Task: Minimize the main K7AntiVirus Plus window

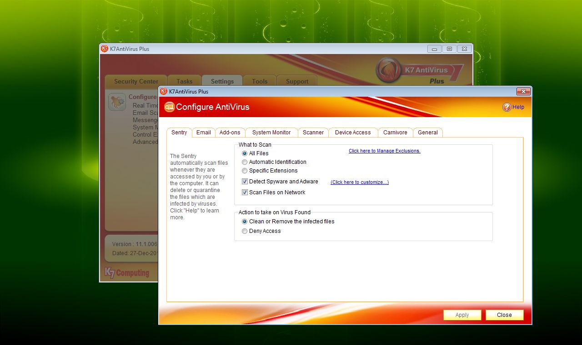Action: (434, 49)
